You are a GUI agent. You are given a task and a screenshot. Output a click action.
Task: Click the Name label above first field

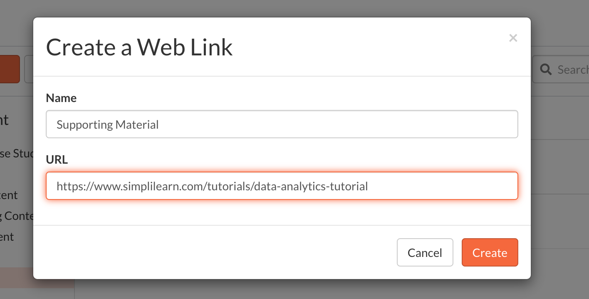pyautogui.click(x=61, y=98)
